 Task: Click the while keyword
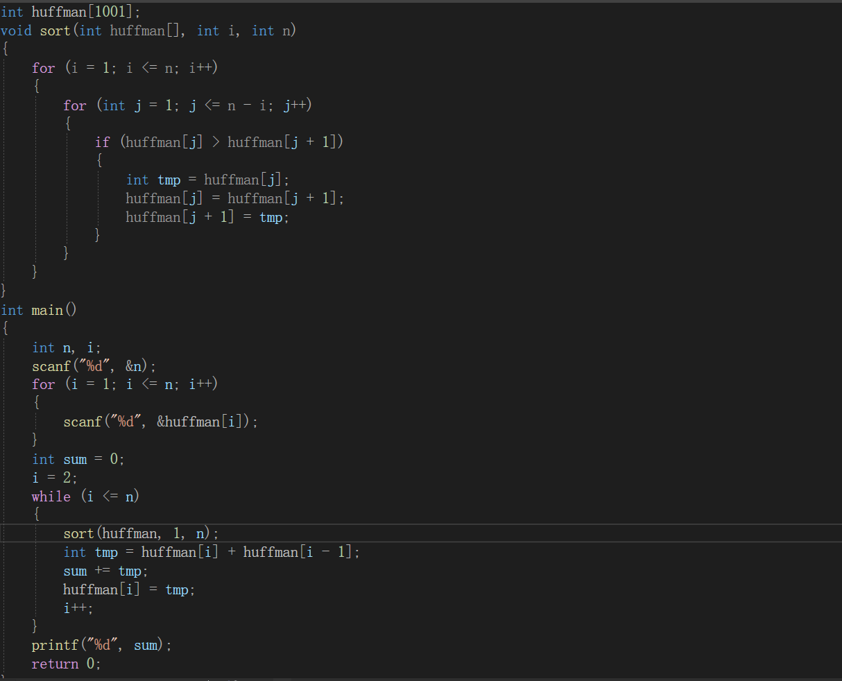tap(51, 497)
